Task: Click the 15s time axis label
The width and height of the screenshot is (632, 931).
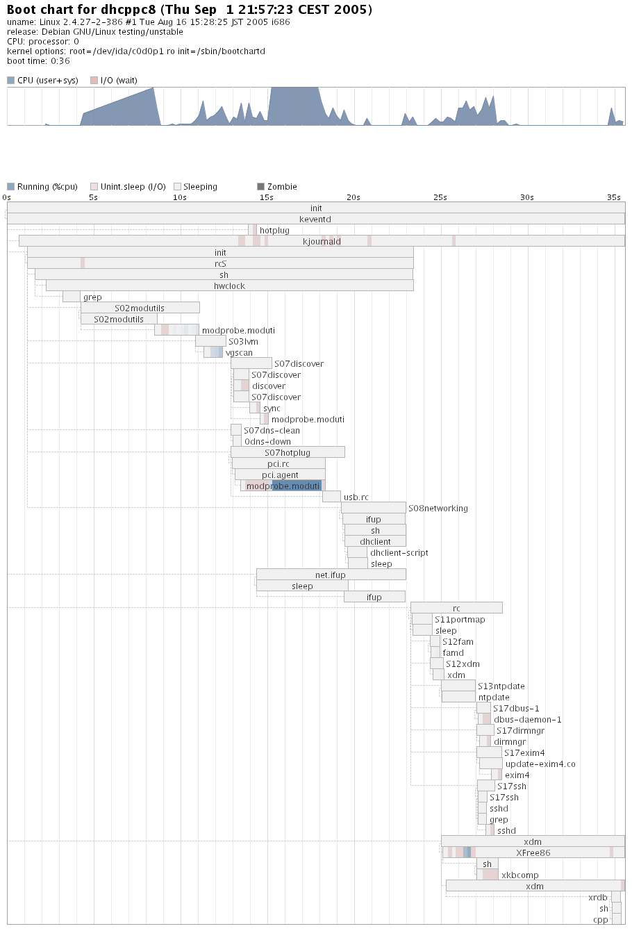Action: click(x=266, y=197)
